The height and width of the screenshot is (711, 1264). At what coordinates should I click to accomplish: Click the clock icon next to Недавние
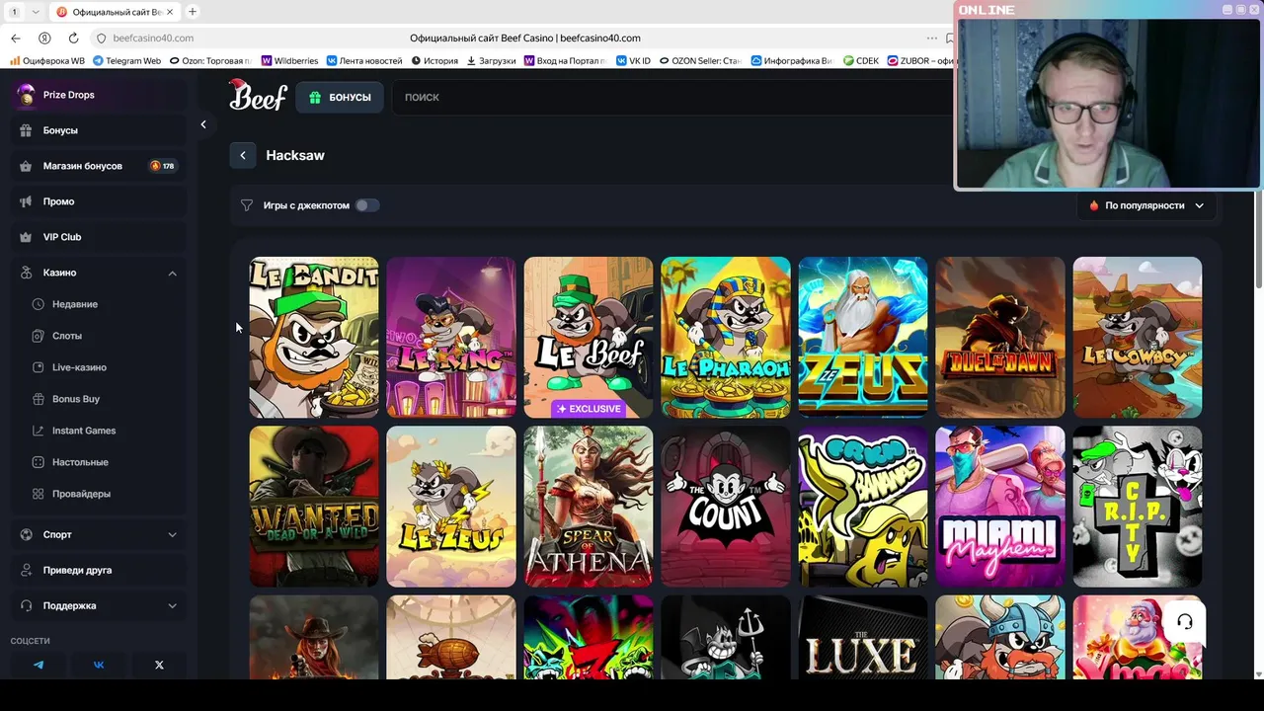pos(39,304)
